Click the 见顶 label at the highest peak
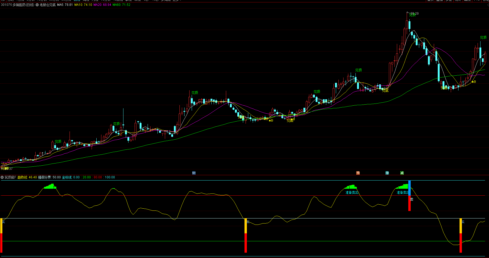 click(412, 15)
